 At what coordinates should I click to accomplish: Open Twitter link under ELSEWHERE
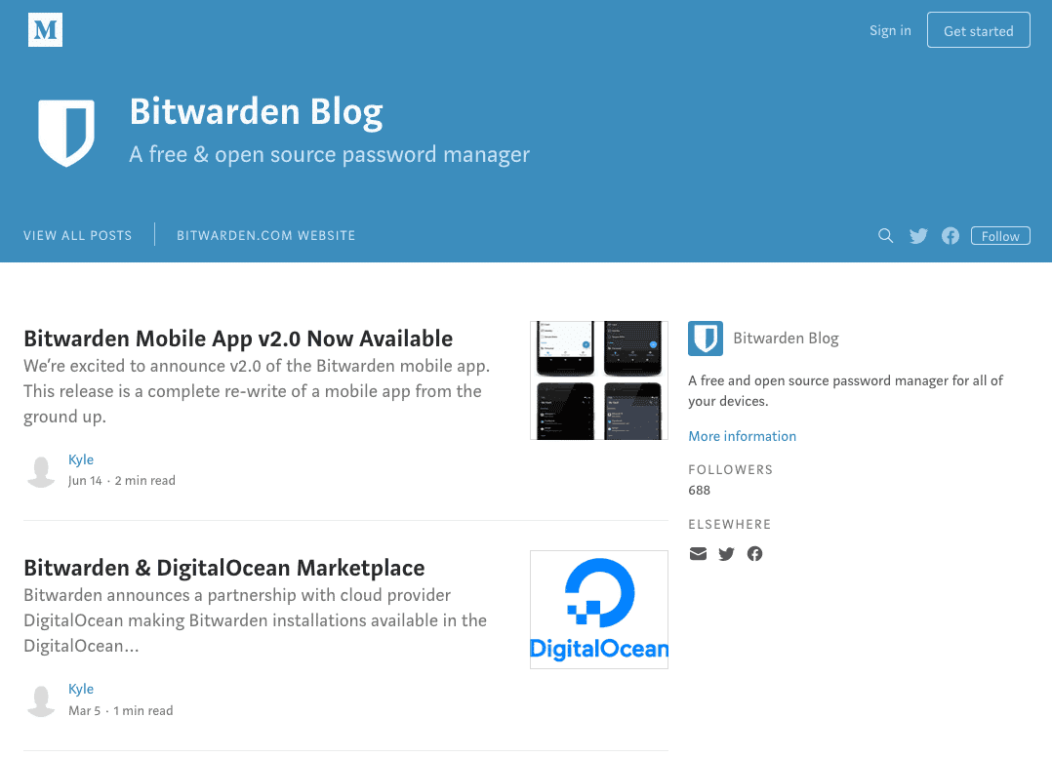(x=726, y=553)
